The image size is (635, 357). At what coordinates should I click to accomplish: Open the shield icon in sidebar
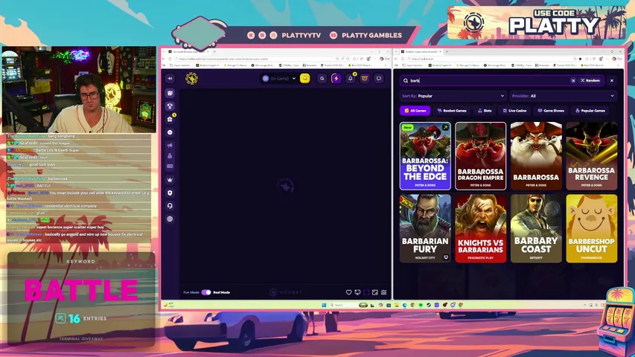pyautogui.click(x=170, y=193)
